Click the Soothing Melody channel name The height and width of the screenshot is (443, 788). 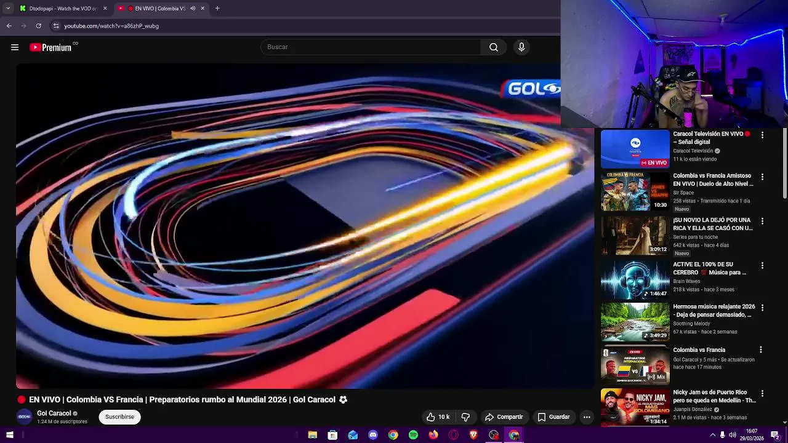pos(691,324)
